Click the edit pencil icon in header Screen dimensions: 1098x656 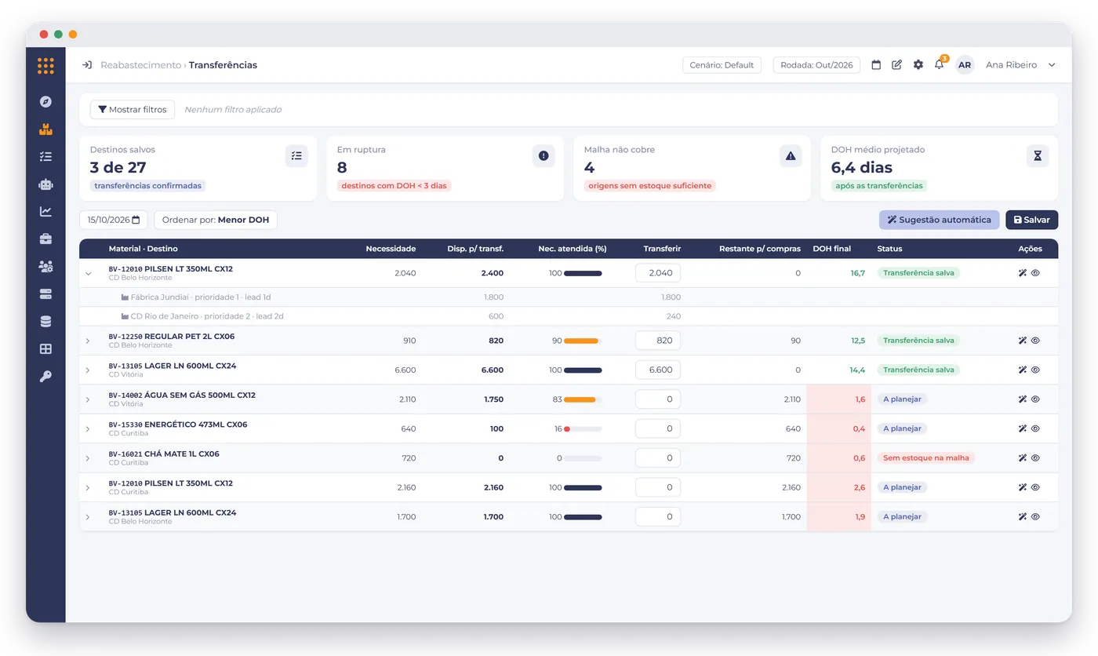[x=897, y=64]
